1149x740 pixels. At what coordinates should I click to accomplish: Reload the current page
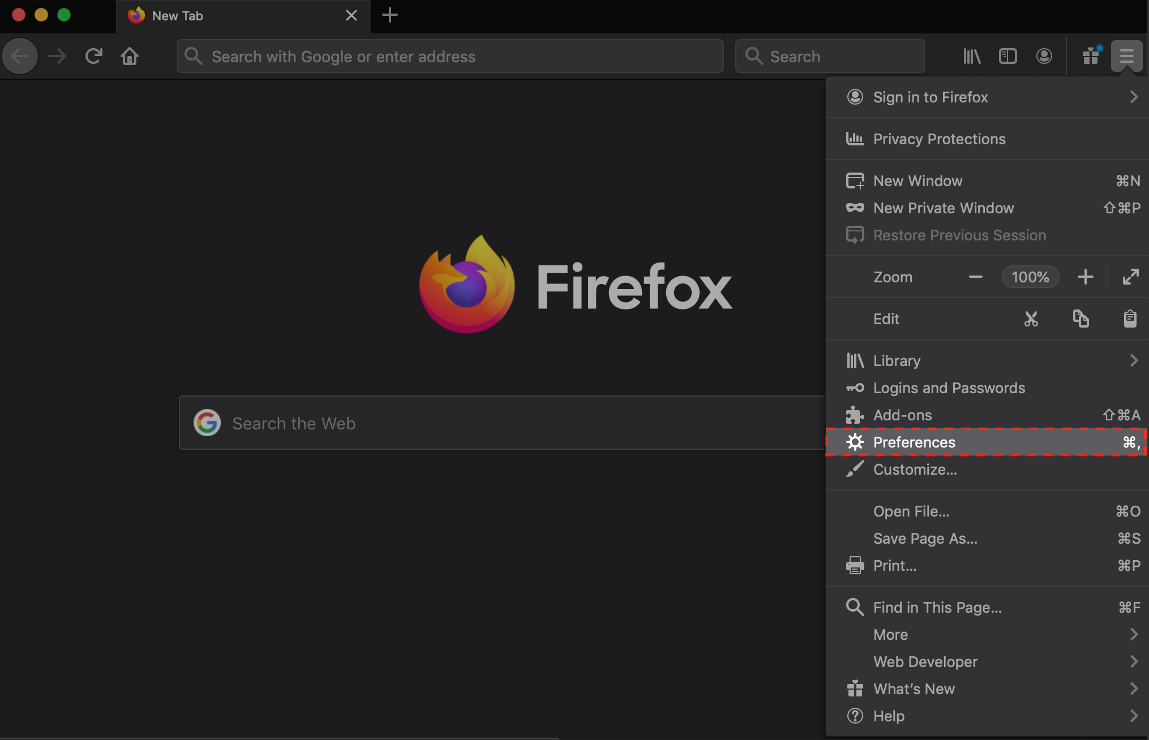coord(93,56)
